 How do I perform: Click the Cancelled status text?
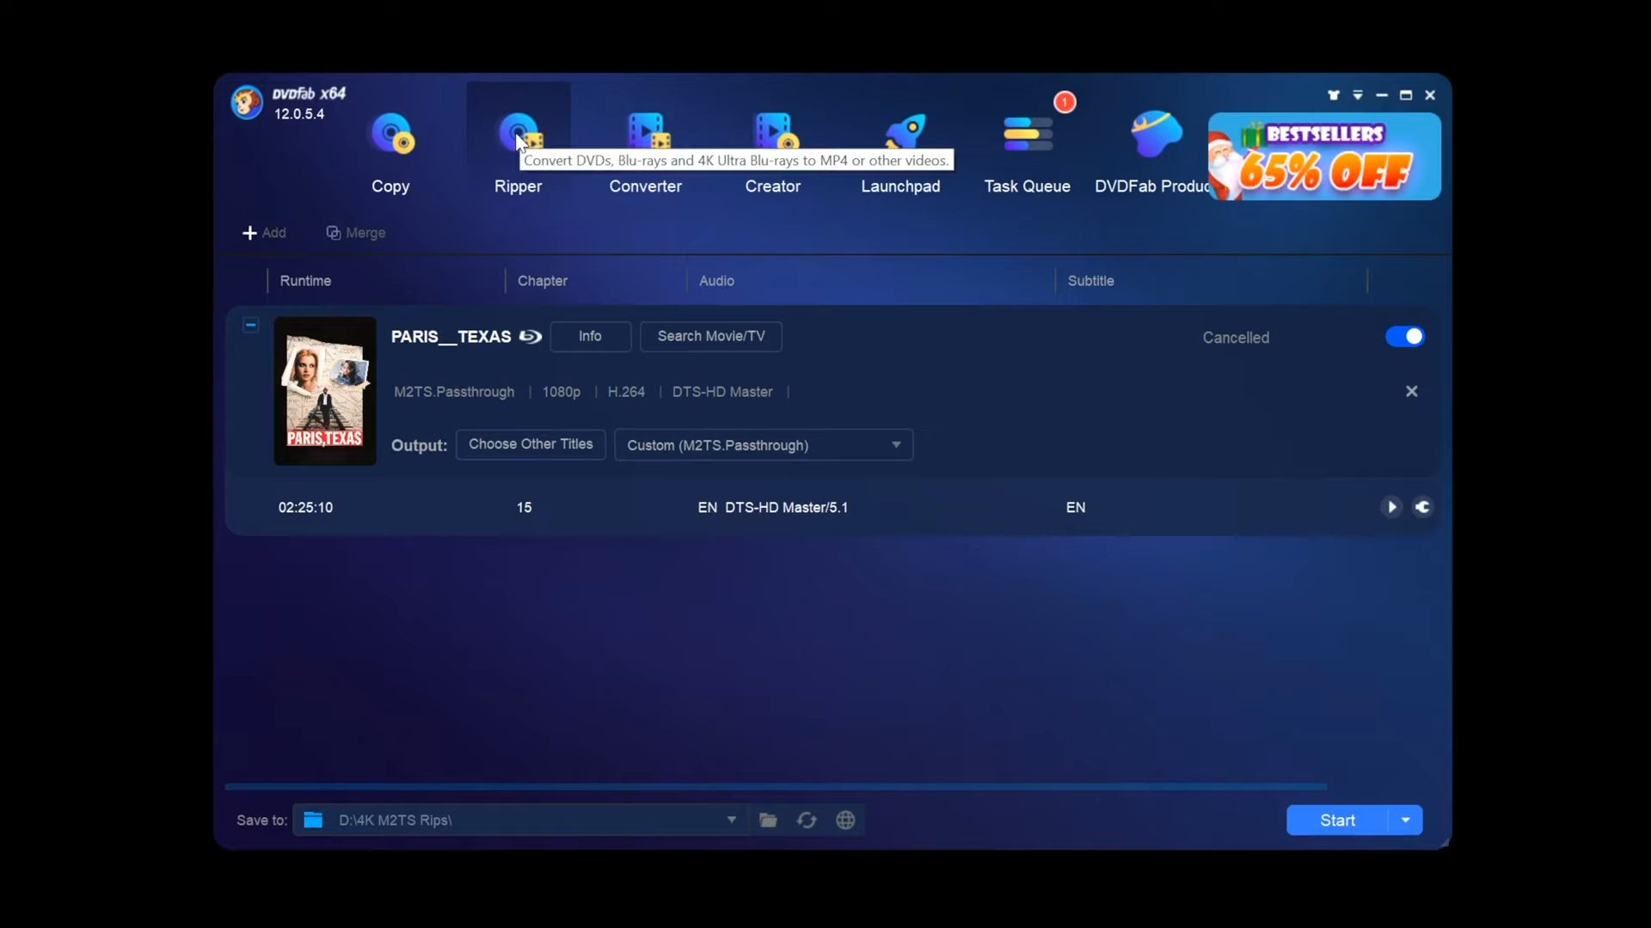click(1236, 338)
